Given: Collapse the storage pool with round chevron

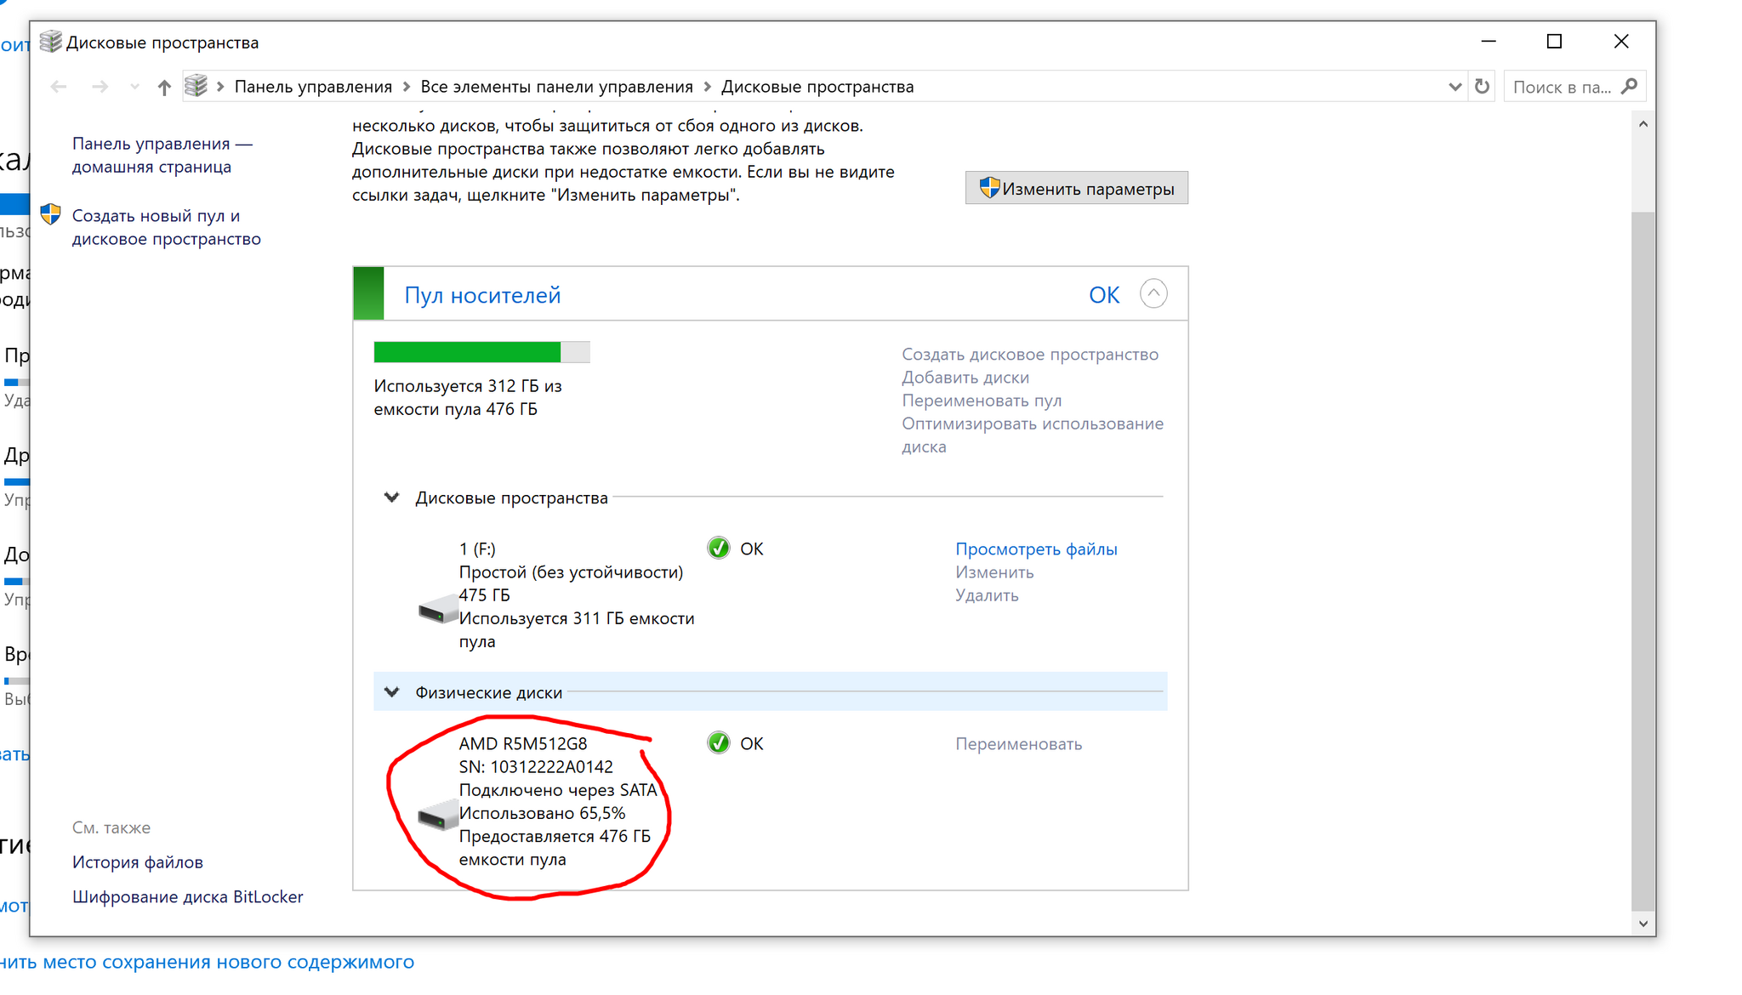Looking at the screenshot, I should click(1153, 294).
